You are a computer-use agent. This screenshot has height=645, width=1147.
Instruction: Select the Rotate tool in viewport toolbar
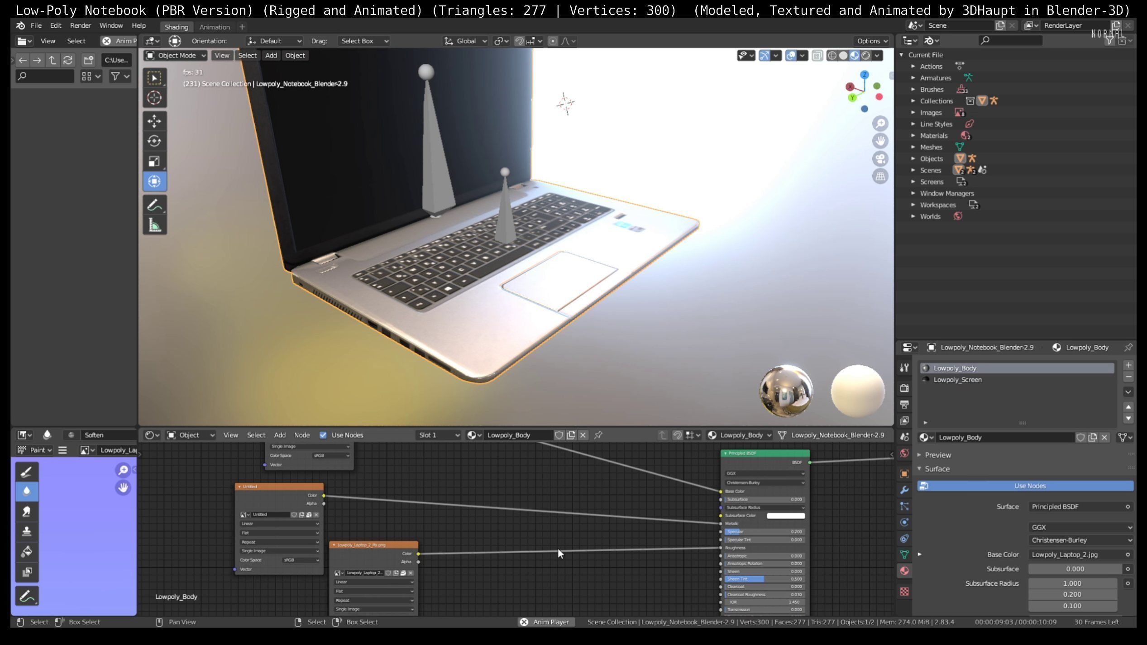154,141
